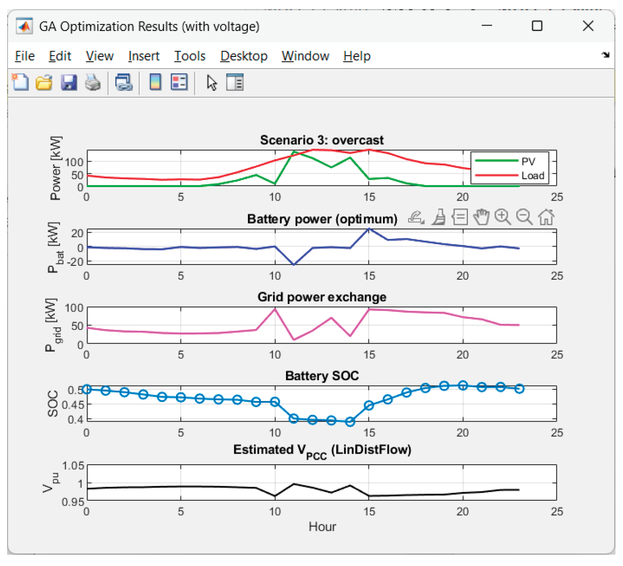Toggle the pan hand tool

[x=481, y=217]
